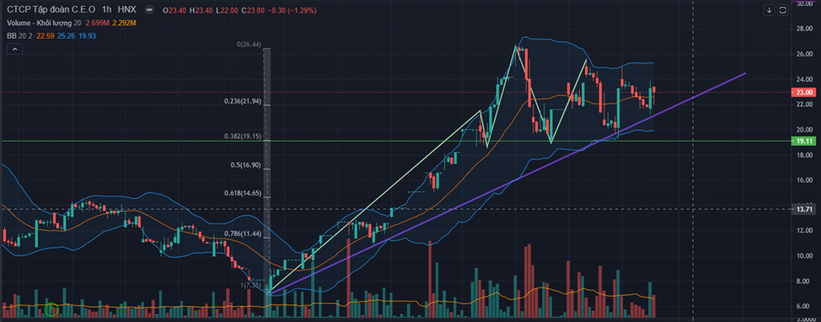The height and width of the screenshot is (322, 821).
Task: Click the 30.00 price axis label
Action: point(804,3)
